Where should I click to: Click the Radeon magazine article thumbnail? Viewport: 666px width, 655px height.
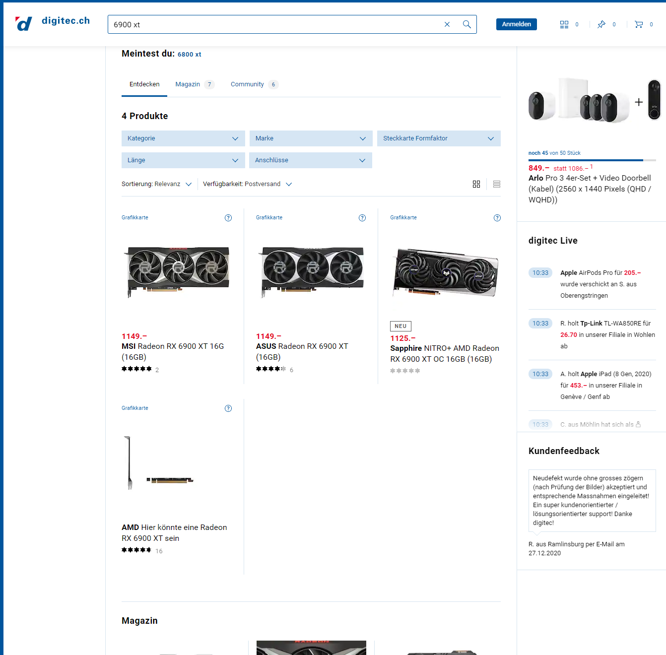(311, 648)
